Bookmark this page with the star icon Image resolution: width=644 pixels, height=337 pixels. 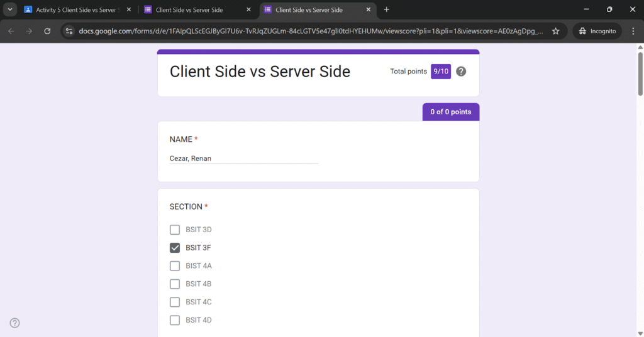(x=555, y=31)
